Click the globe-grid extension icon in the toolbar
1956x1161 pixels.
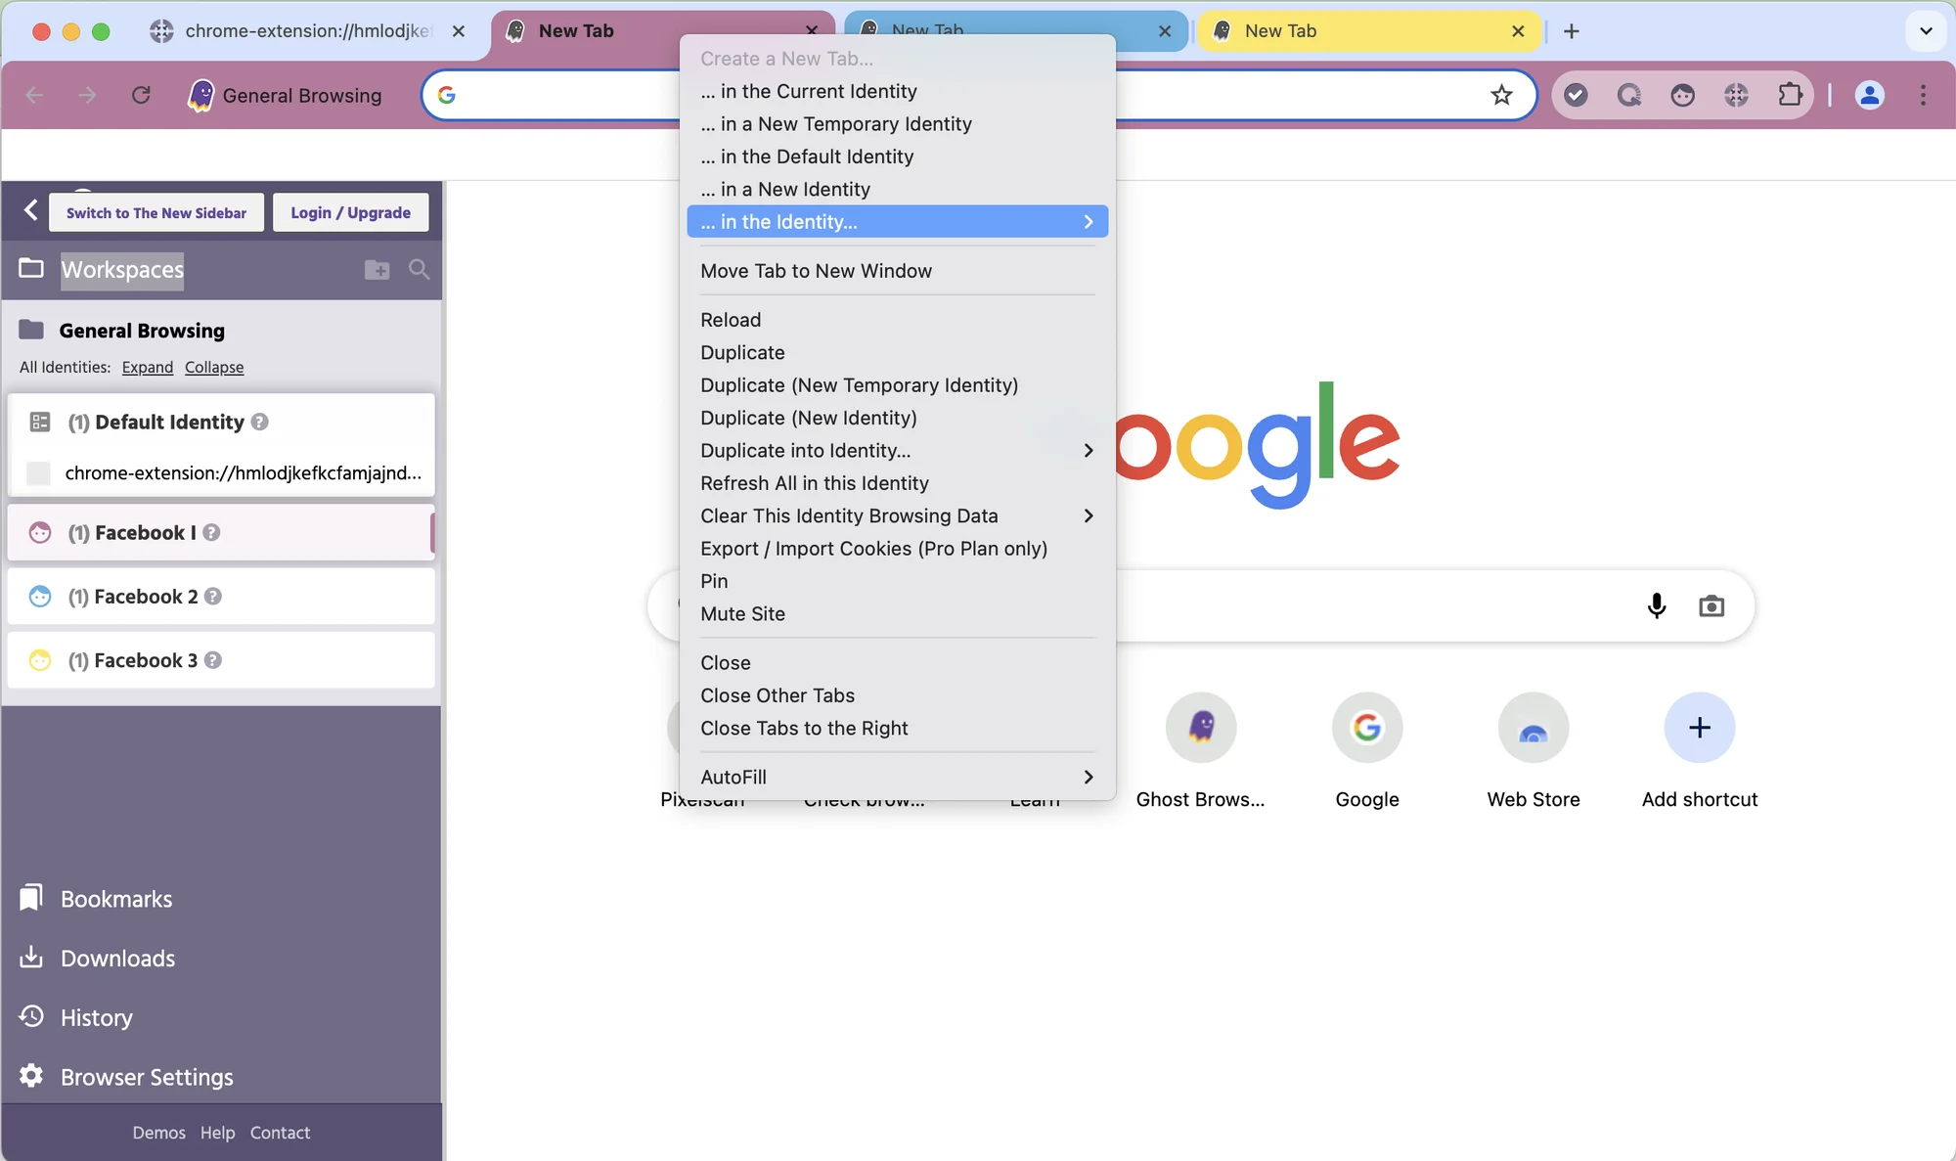tap(1736, 95)
